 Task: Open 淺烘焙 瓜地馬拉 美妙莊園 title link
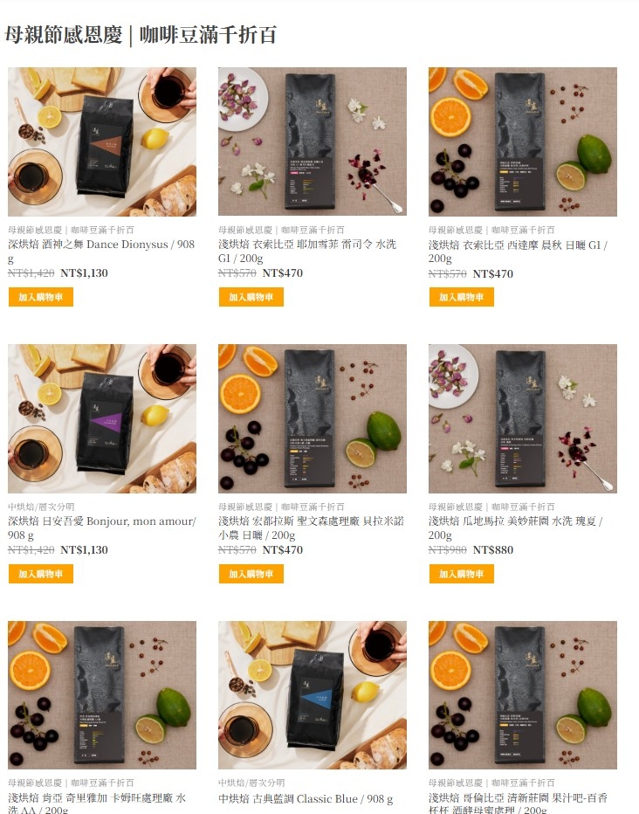pyautogui.click(x=516, y=528)
